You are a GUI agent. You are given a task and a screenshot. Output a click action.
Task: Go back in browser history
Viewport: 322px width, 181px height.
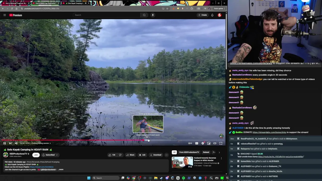[3, 9]
